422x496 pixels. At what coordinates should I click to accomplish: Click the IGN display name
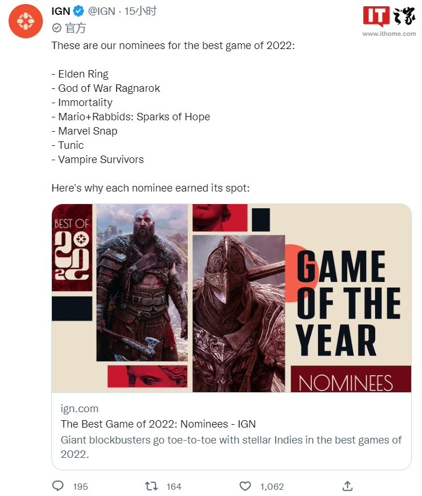pos(60,10)
